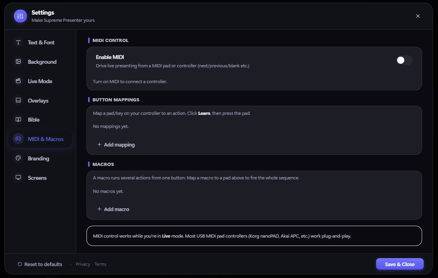Open the Privacy link
This screenshot has width=438, height=278.
(x=83, y=264)
